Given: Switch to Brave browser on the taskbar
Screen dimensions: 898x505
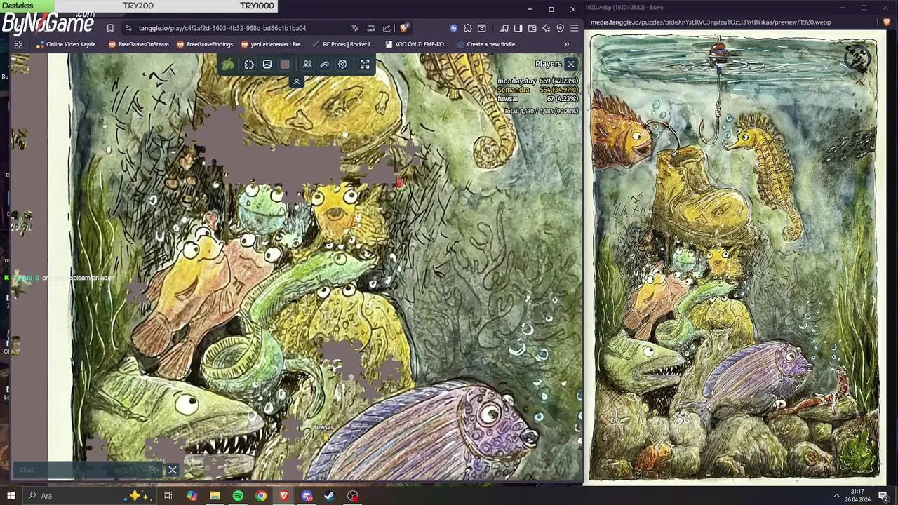Looking at the screenshot, I should (283, 496).
